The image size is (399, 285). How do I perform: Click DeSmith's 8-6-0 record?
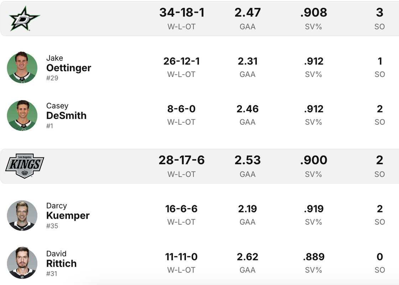click(x=181, y=109)
